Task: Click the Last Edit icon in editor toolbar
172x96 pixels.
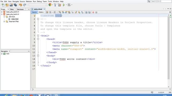Action: (47, 12)
